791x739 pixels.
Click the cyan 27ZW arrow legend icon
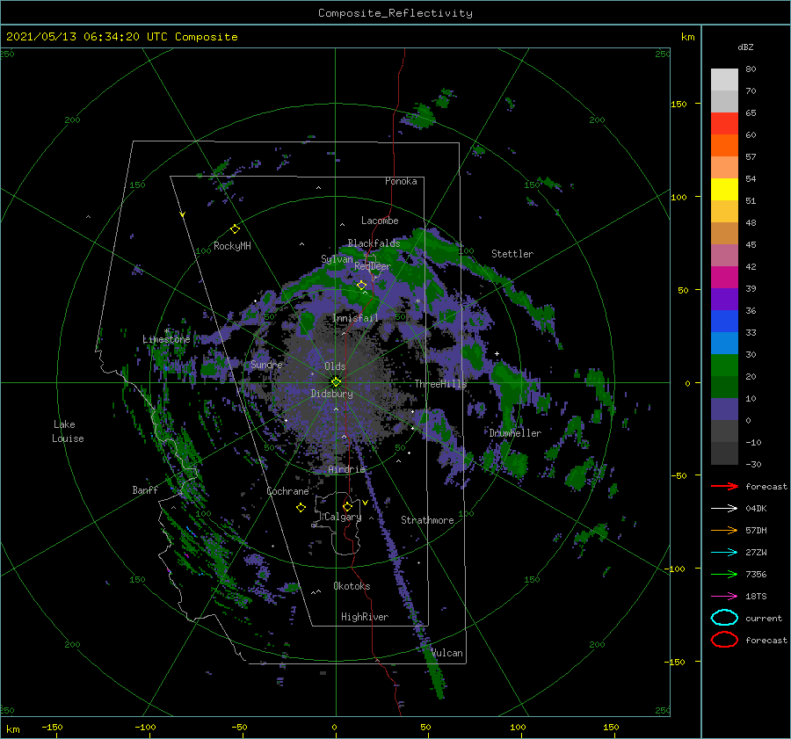coord(724,553)
